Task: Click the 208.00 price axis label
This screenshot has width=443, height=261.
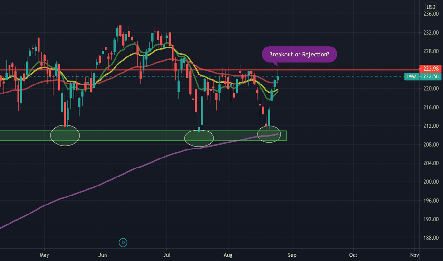Action: point(431,144)
